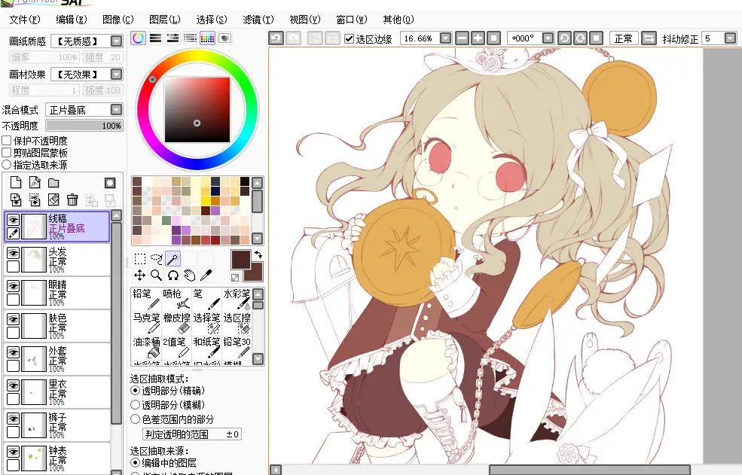
Task: Open the 选择(S) menu
Action: (x=212, y=20)
